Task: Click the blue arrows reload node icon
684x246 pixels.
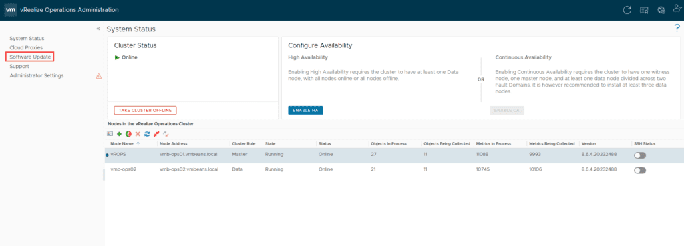Action: pos(147,134)
